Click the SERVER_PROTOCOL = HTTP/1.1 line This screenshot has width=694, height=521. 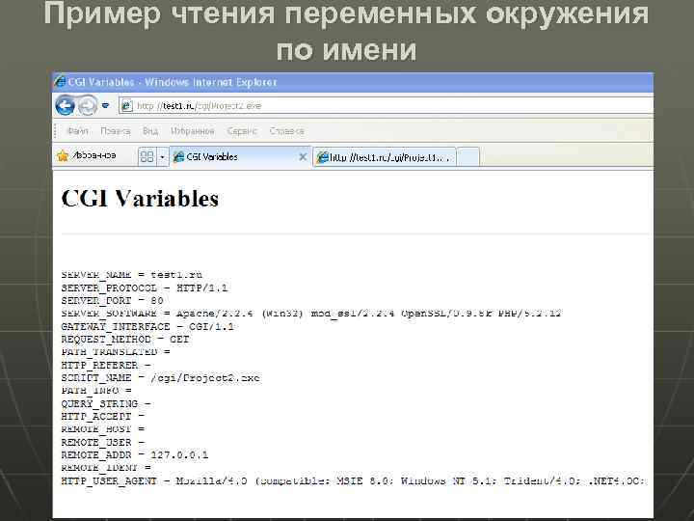point(145,288)
